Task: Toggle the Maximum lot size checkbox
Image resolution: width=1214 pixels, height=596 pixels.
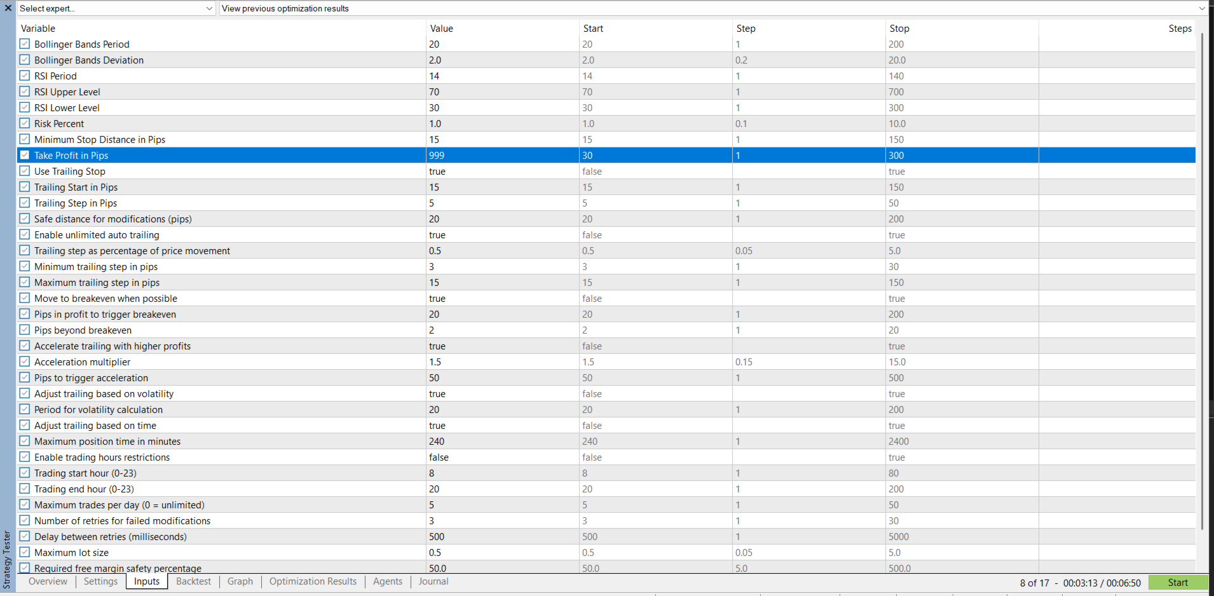Action: [25, 552]
